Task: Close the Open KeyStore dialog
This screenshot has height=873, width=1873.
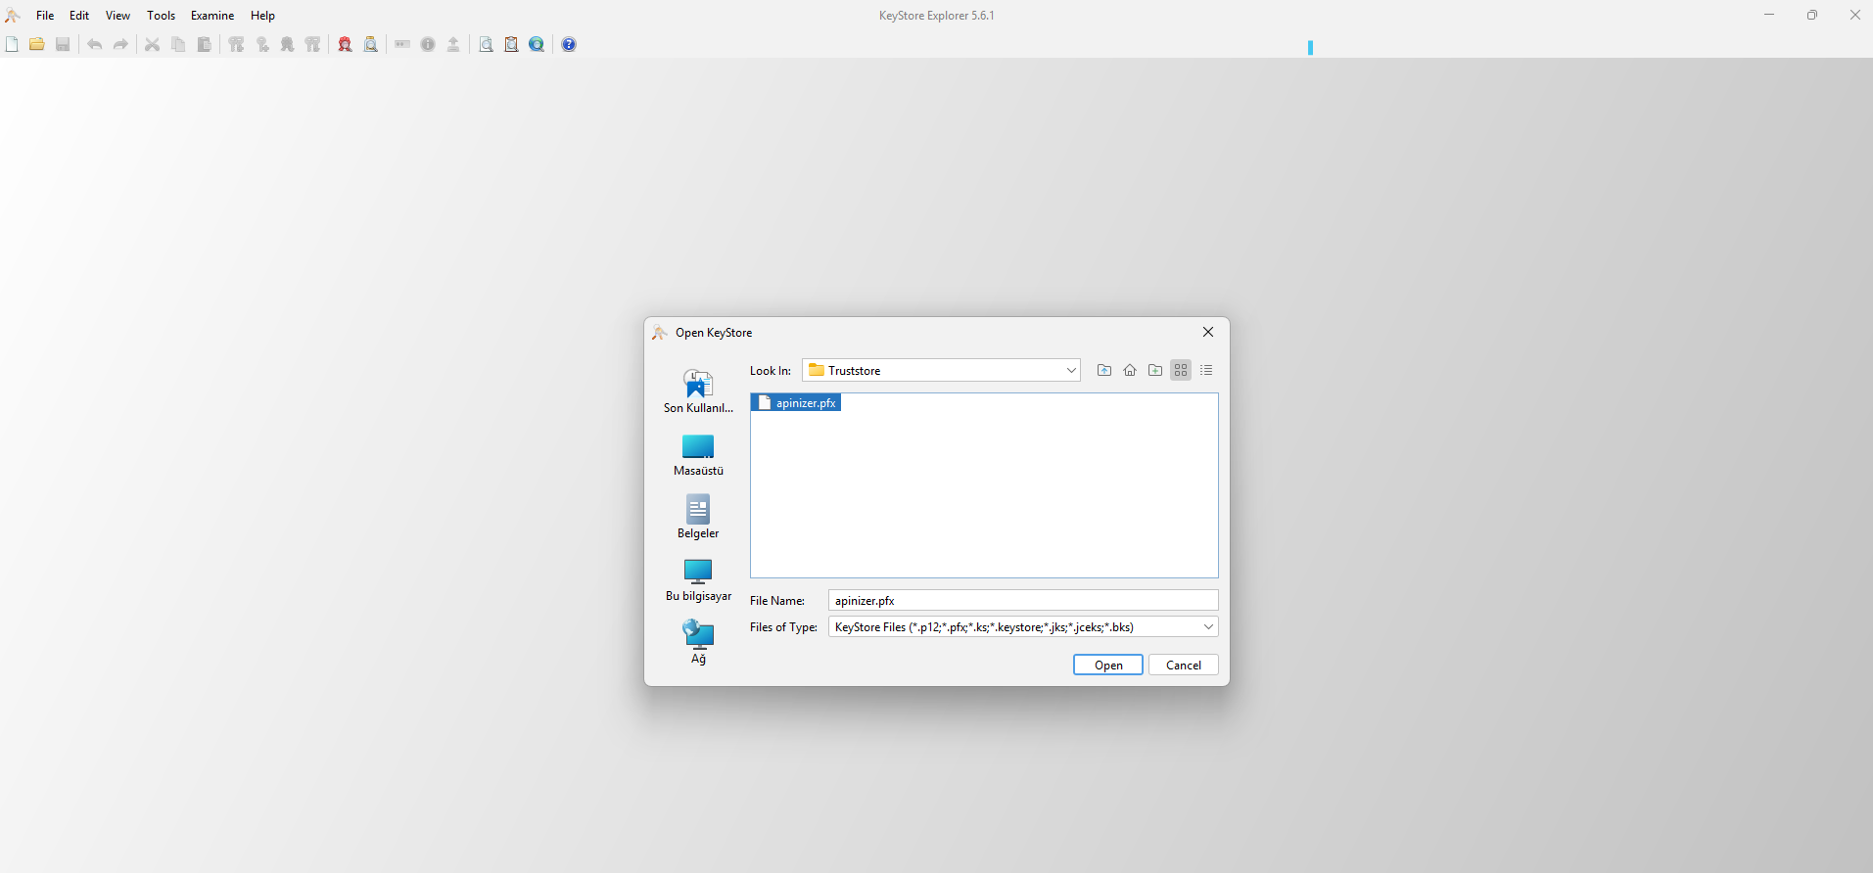Action: [1208, 333]
